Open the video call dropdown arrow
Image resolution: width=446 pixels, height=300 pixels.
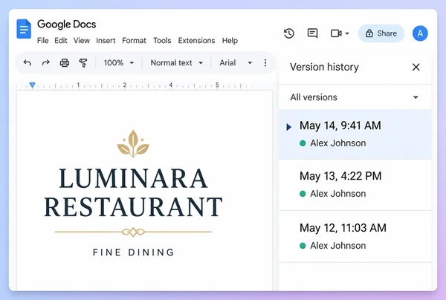pos(347,33)
